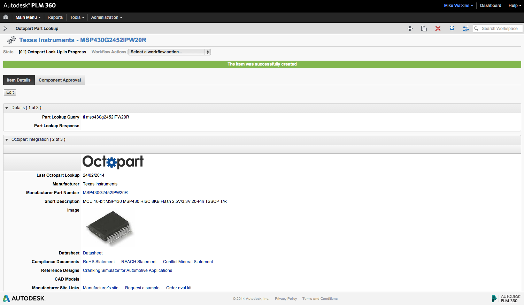Image resolution: width=524 pixels, height=305 pixels.
Task: Click the Request a sample link
Action: tap(142, 288)
